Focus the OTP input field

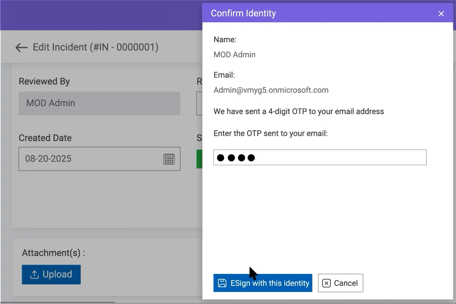[320, 158]
